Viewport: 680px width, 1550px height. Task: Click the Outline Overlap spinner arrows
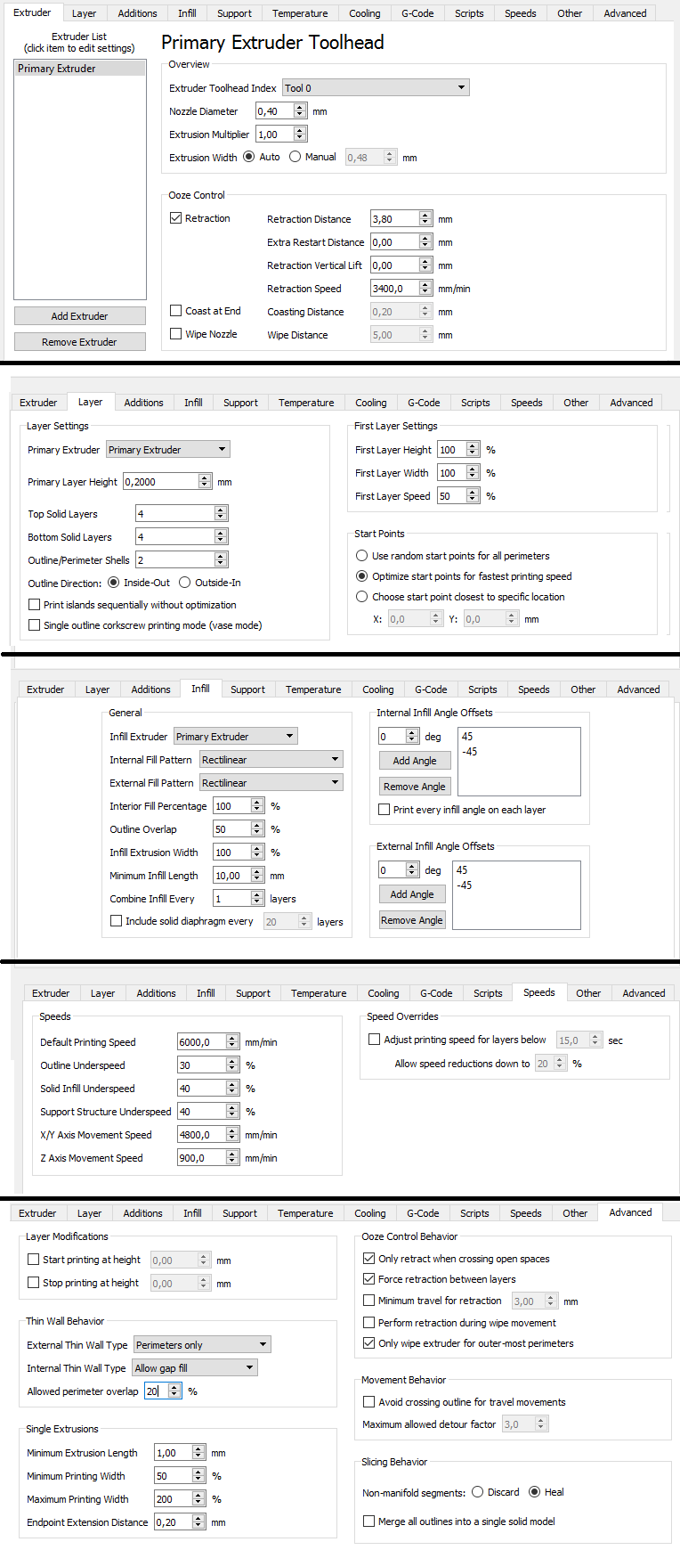(257, 829)
